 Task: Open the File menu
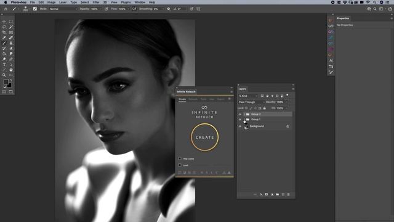tap(33, 2)
